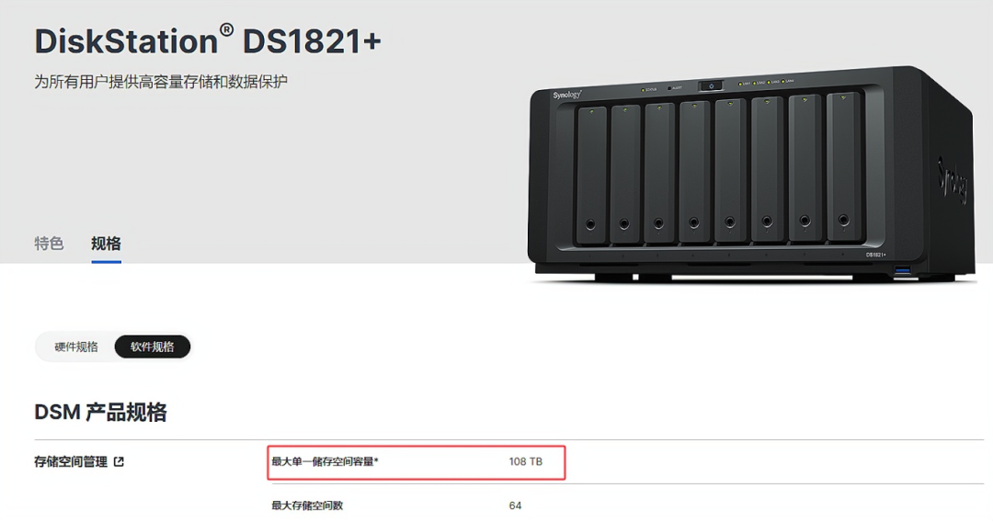Click the DiskStation DS1821+ page title
The image size is (993, 522).
click(x=208, y=41)
